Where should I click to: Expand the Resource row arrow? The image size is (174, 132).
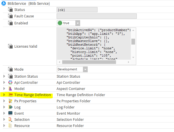(x=4, y=126)
